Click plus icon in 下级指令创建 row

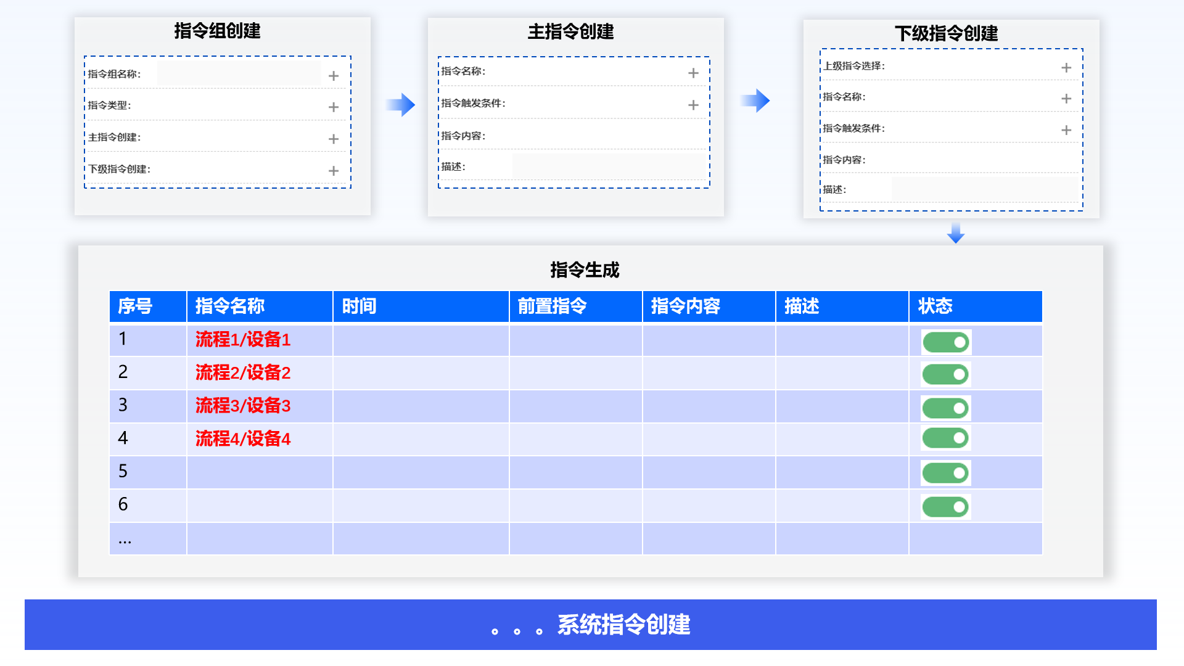pyautogui.click(x=334, y=171)
